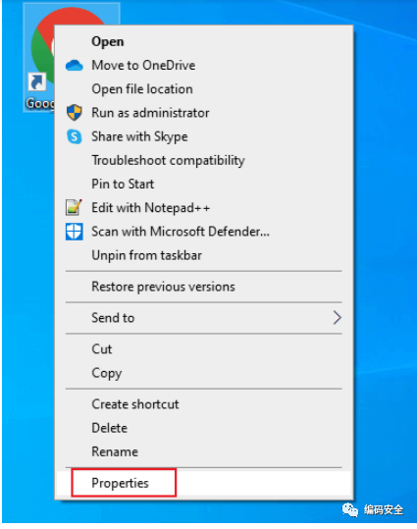Click the Notepad++ icon in menu
The width and height of the screenshot is (417, 529).
74,207
